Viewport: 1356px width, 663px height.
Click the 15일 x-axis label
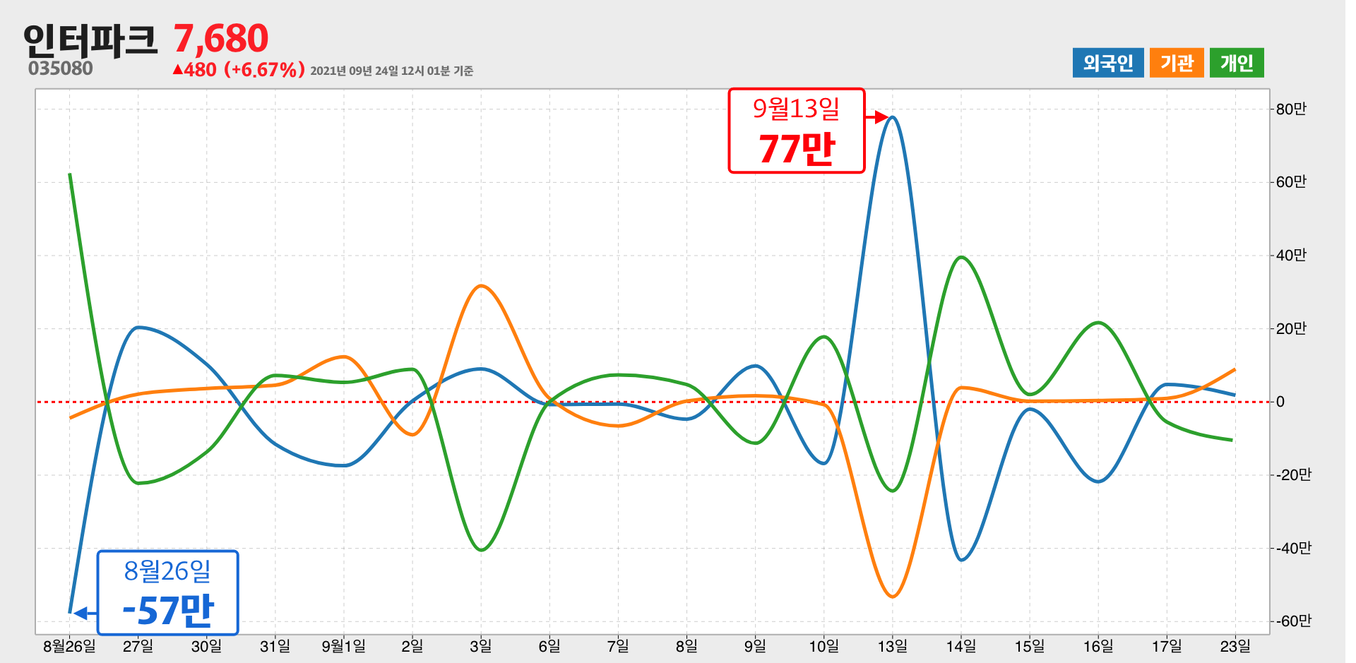point(1029,646)
